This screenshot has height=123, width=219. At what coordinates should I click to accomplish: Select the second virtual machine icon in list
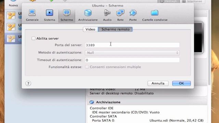(x=11, y=27)
